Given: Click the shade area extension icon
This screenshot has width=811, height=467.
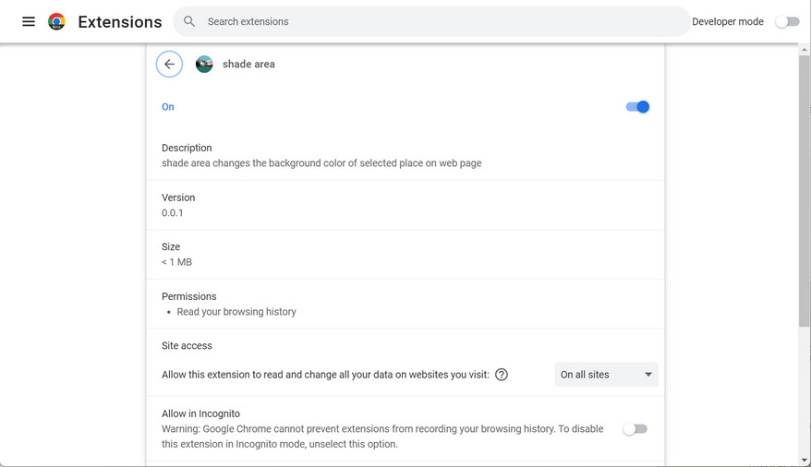Looking at the screenshot, I should pyautogui.click(x=204, y=64).
